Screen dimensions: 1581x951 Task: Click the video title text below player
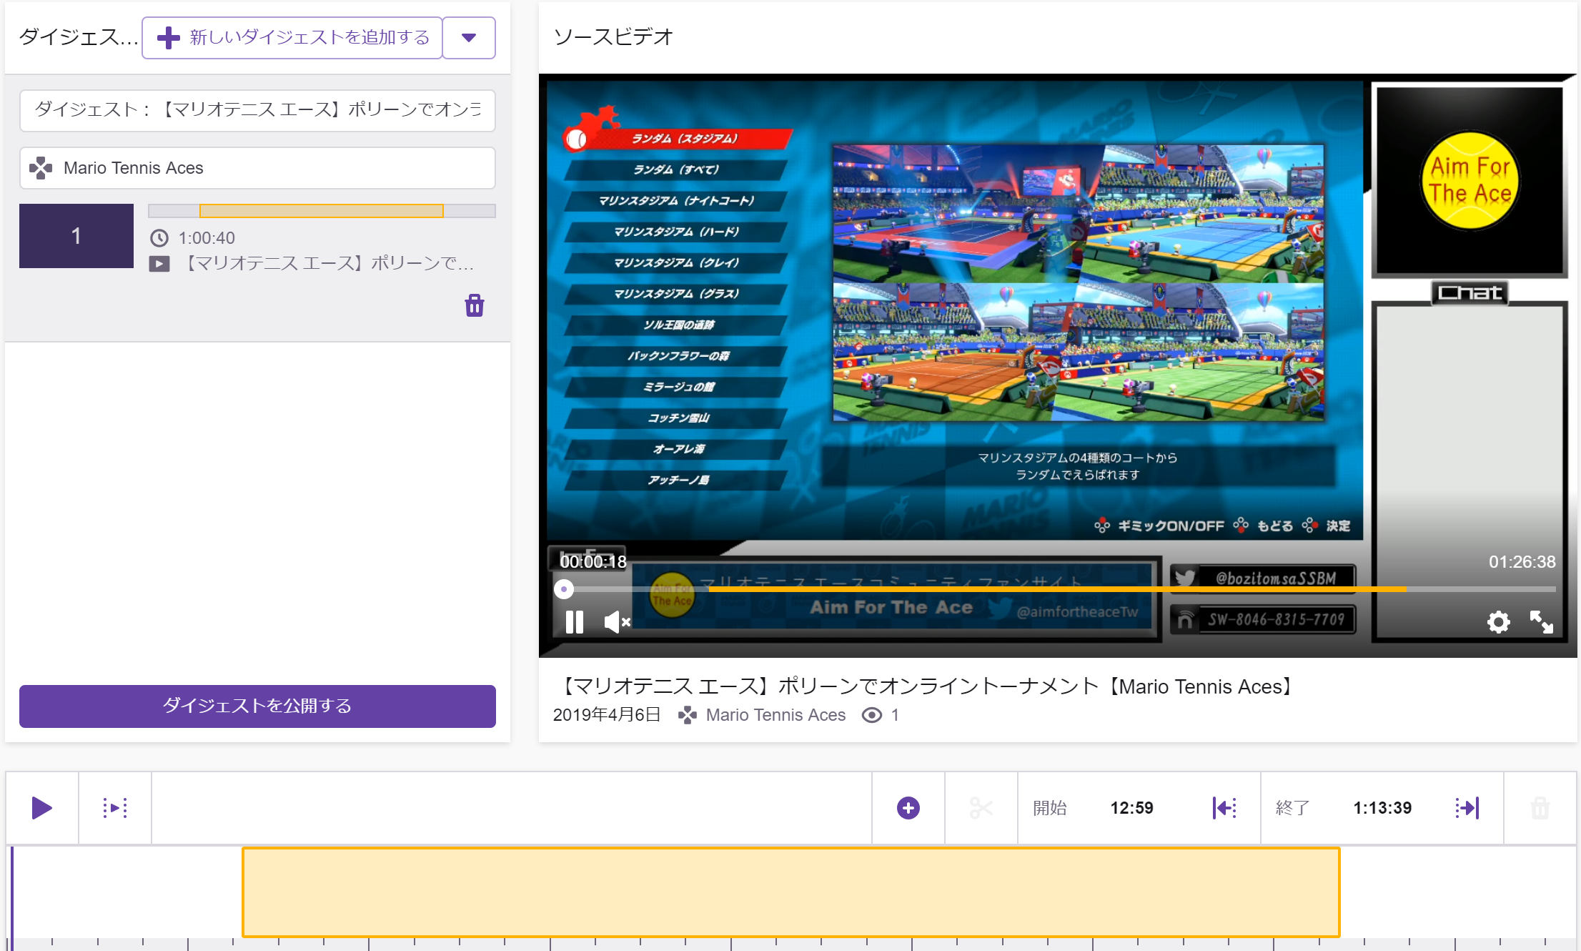[926, 686]
